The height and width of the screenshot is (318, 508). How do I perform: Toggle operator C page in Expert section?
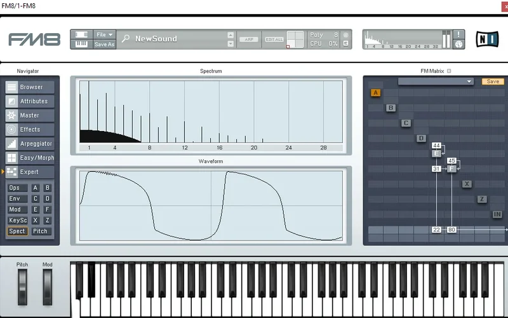pos(36,198)
